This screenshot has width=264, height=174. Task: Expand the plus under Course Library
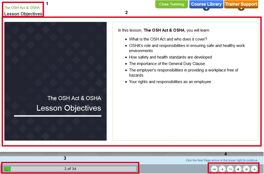206,9
